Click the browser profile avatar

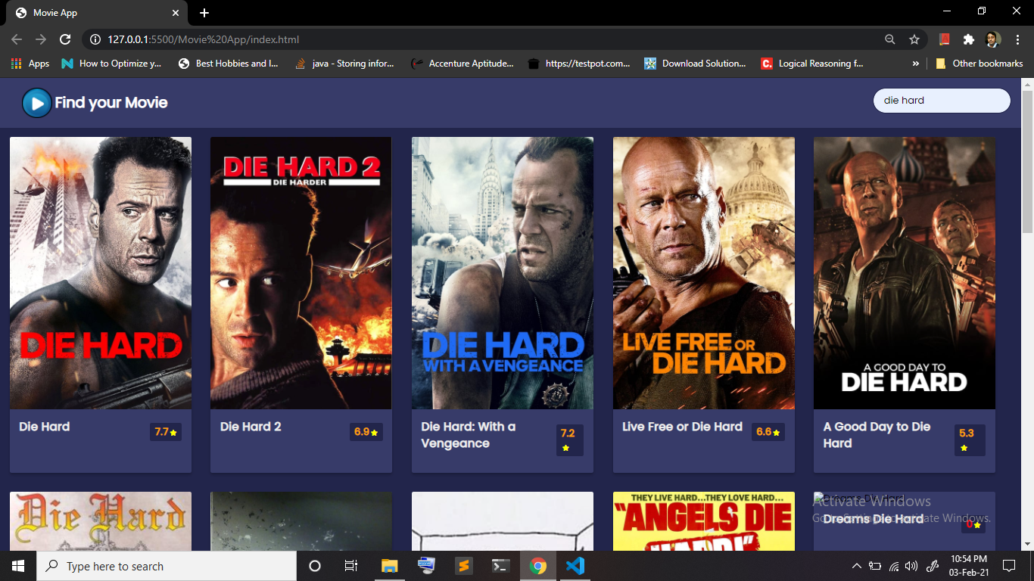[x=994, y=39]
